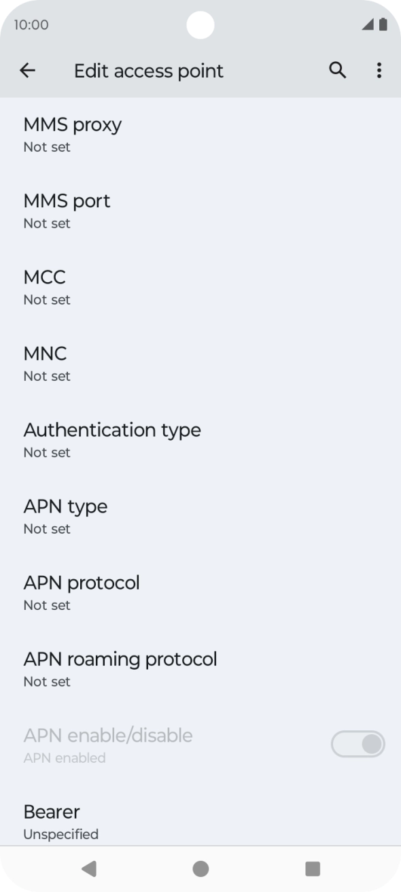The width and height of the screenshot is (401, 892).
Task: Toggle the APN enable/disable switch
Action: coord(358,744)
